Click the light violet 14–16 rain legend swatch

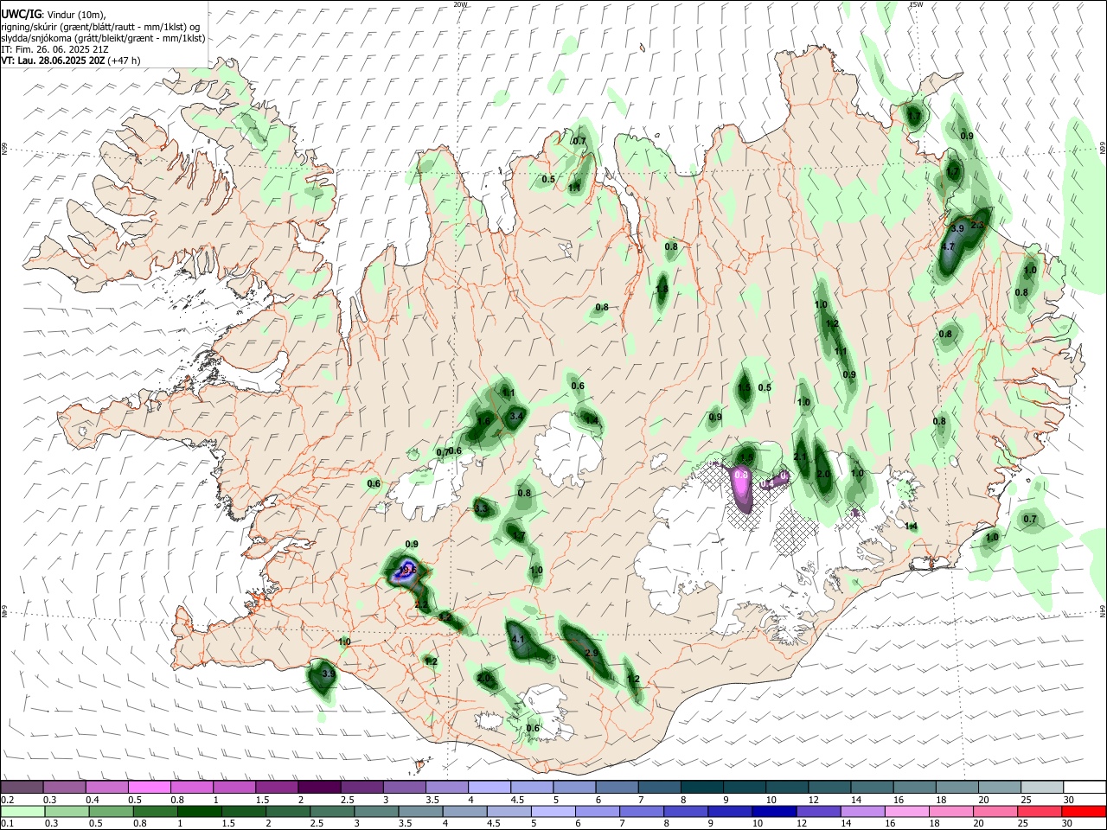click(861, 811)
